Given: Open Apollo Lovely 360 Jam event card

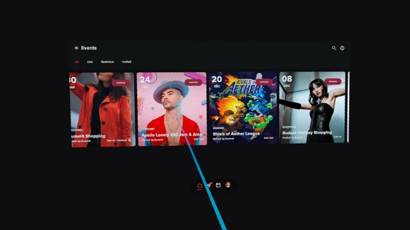Looking at the screenshot, I should (x=172, y=109).
